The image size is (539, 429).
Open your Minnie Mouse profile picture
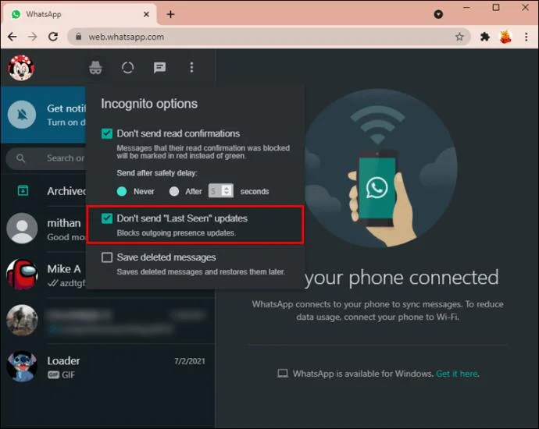coord(21,67)
